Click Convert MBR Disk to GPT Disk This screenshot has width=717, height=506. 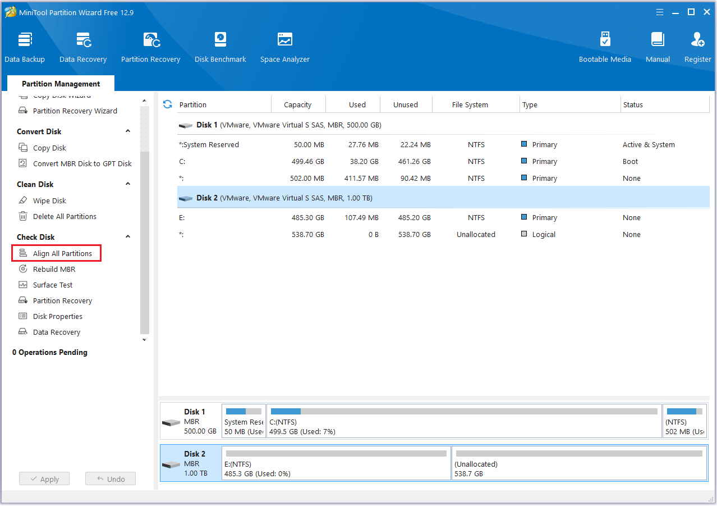coord(82,163)
